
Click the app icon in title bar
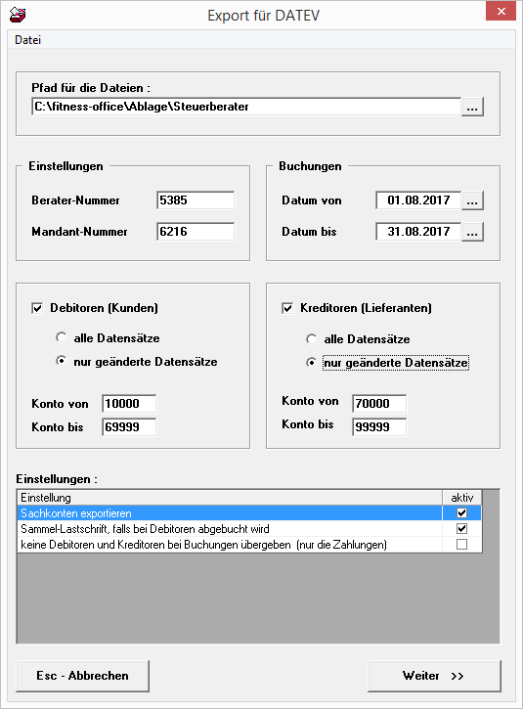18,15
